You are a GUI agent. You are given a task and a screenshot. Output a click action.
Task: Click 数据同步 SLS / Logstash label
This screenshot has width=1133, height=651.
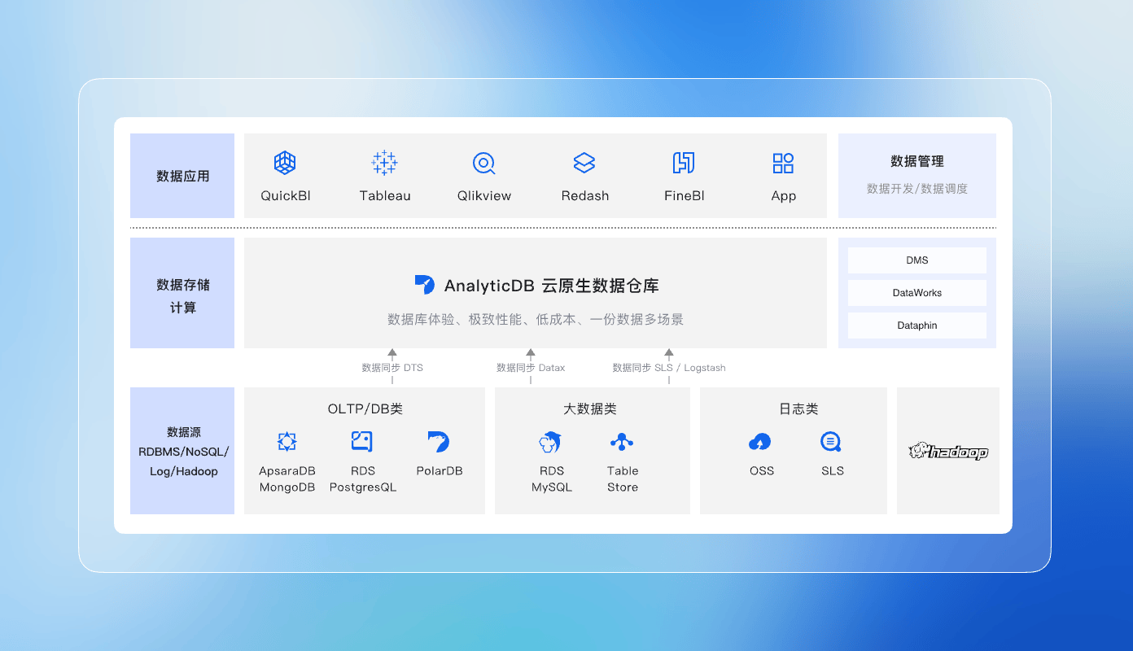click(669, 368)
